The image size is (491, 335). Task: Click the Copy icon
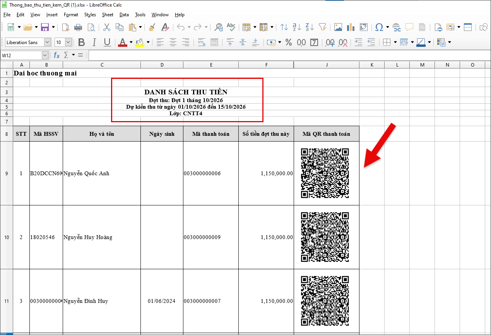pyautogui.click(x=120, y=27)
